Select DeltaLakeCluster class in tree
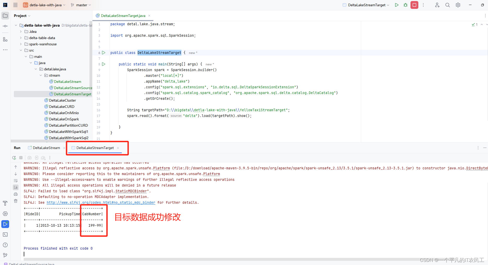 (60, 100)
